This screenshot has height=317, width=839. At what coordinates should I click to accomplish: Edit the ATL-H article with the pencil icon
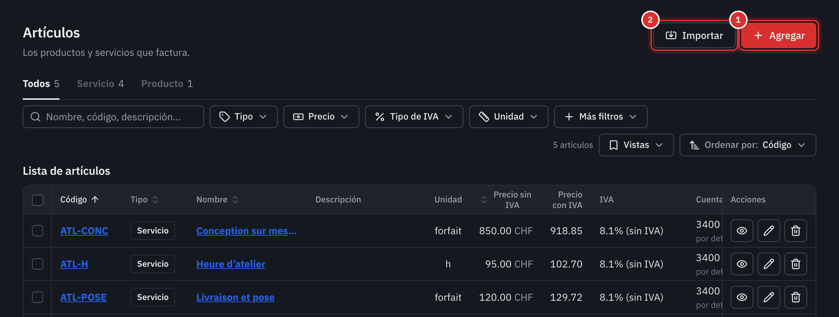click(768, 264)
